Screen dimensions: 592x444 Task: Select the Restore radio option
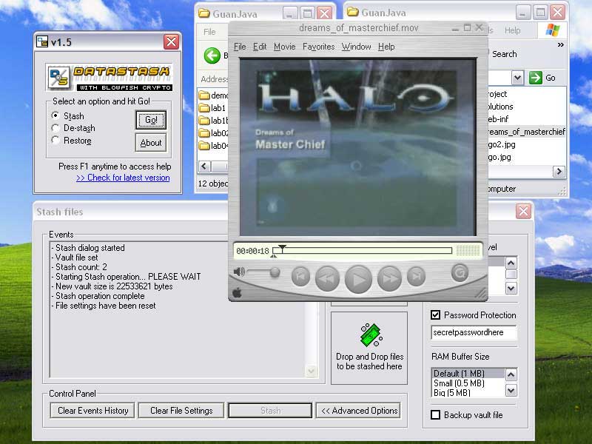[x=55, y=141]
